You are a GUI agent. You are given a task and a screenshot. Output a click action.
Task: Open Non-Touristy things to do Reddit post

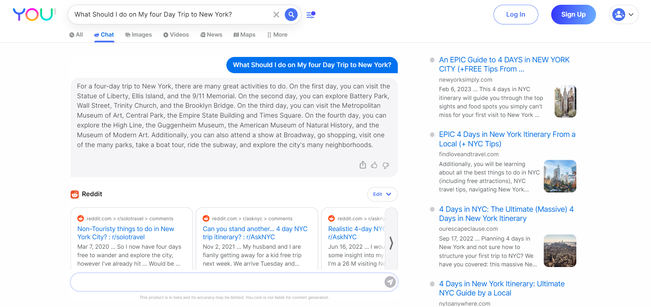(x=126, y=233)
